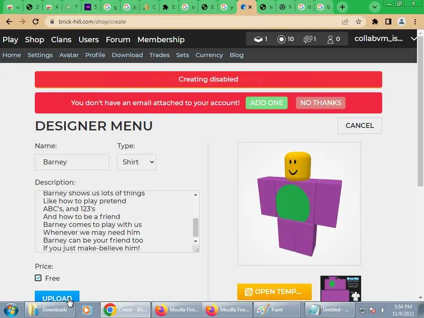The width and height of the screenshot is (424, 318).
Task: Open the Membership menu item
Action: [161, 39]
